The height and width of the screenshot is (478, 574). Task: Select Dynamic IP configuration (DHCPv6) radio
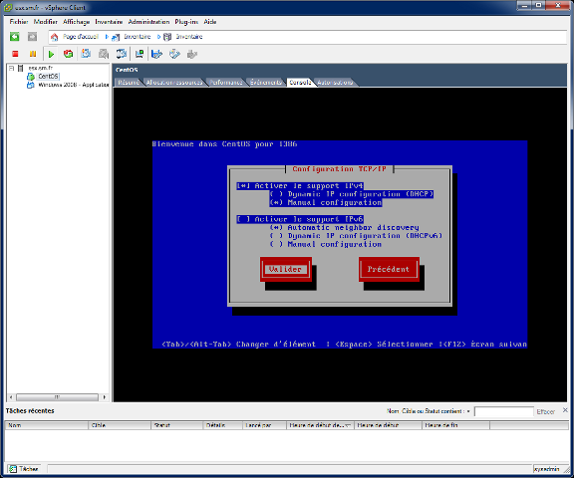(276, 236)
